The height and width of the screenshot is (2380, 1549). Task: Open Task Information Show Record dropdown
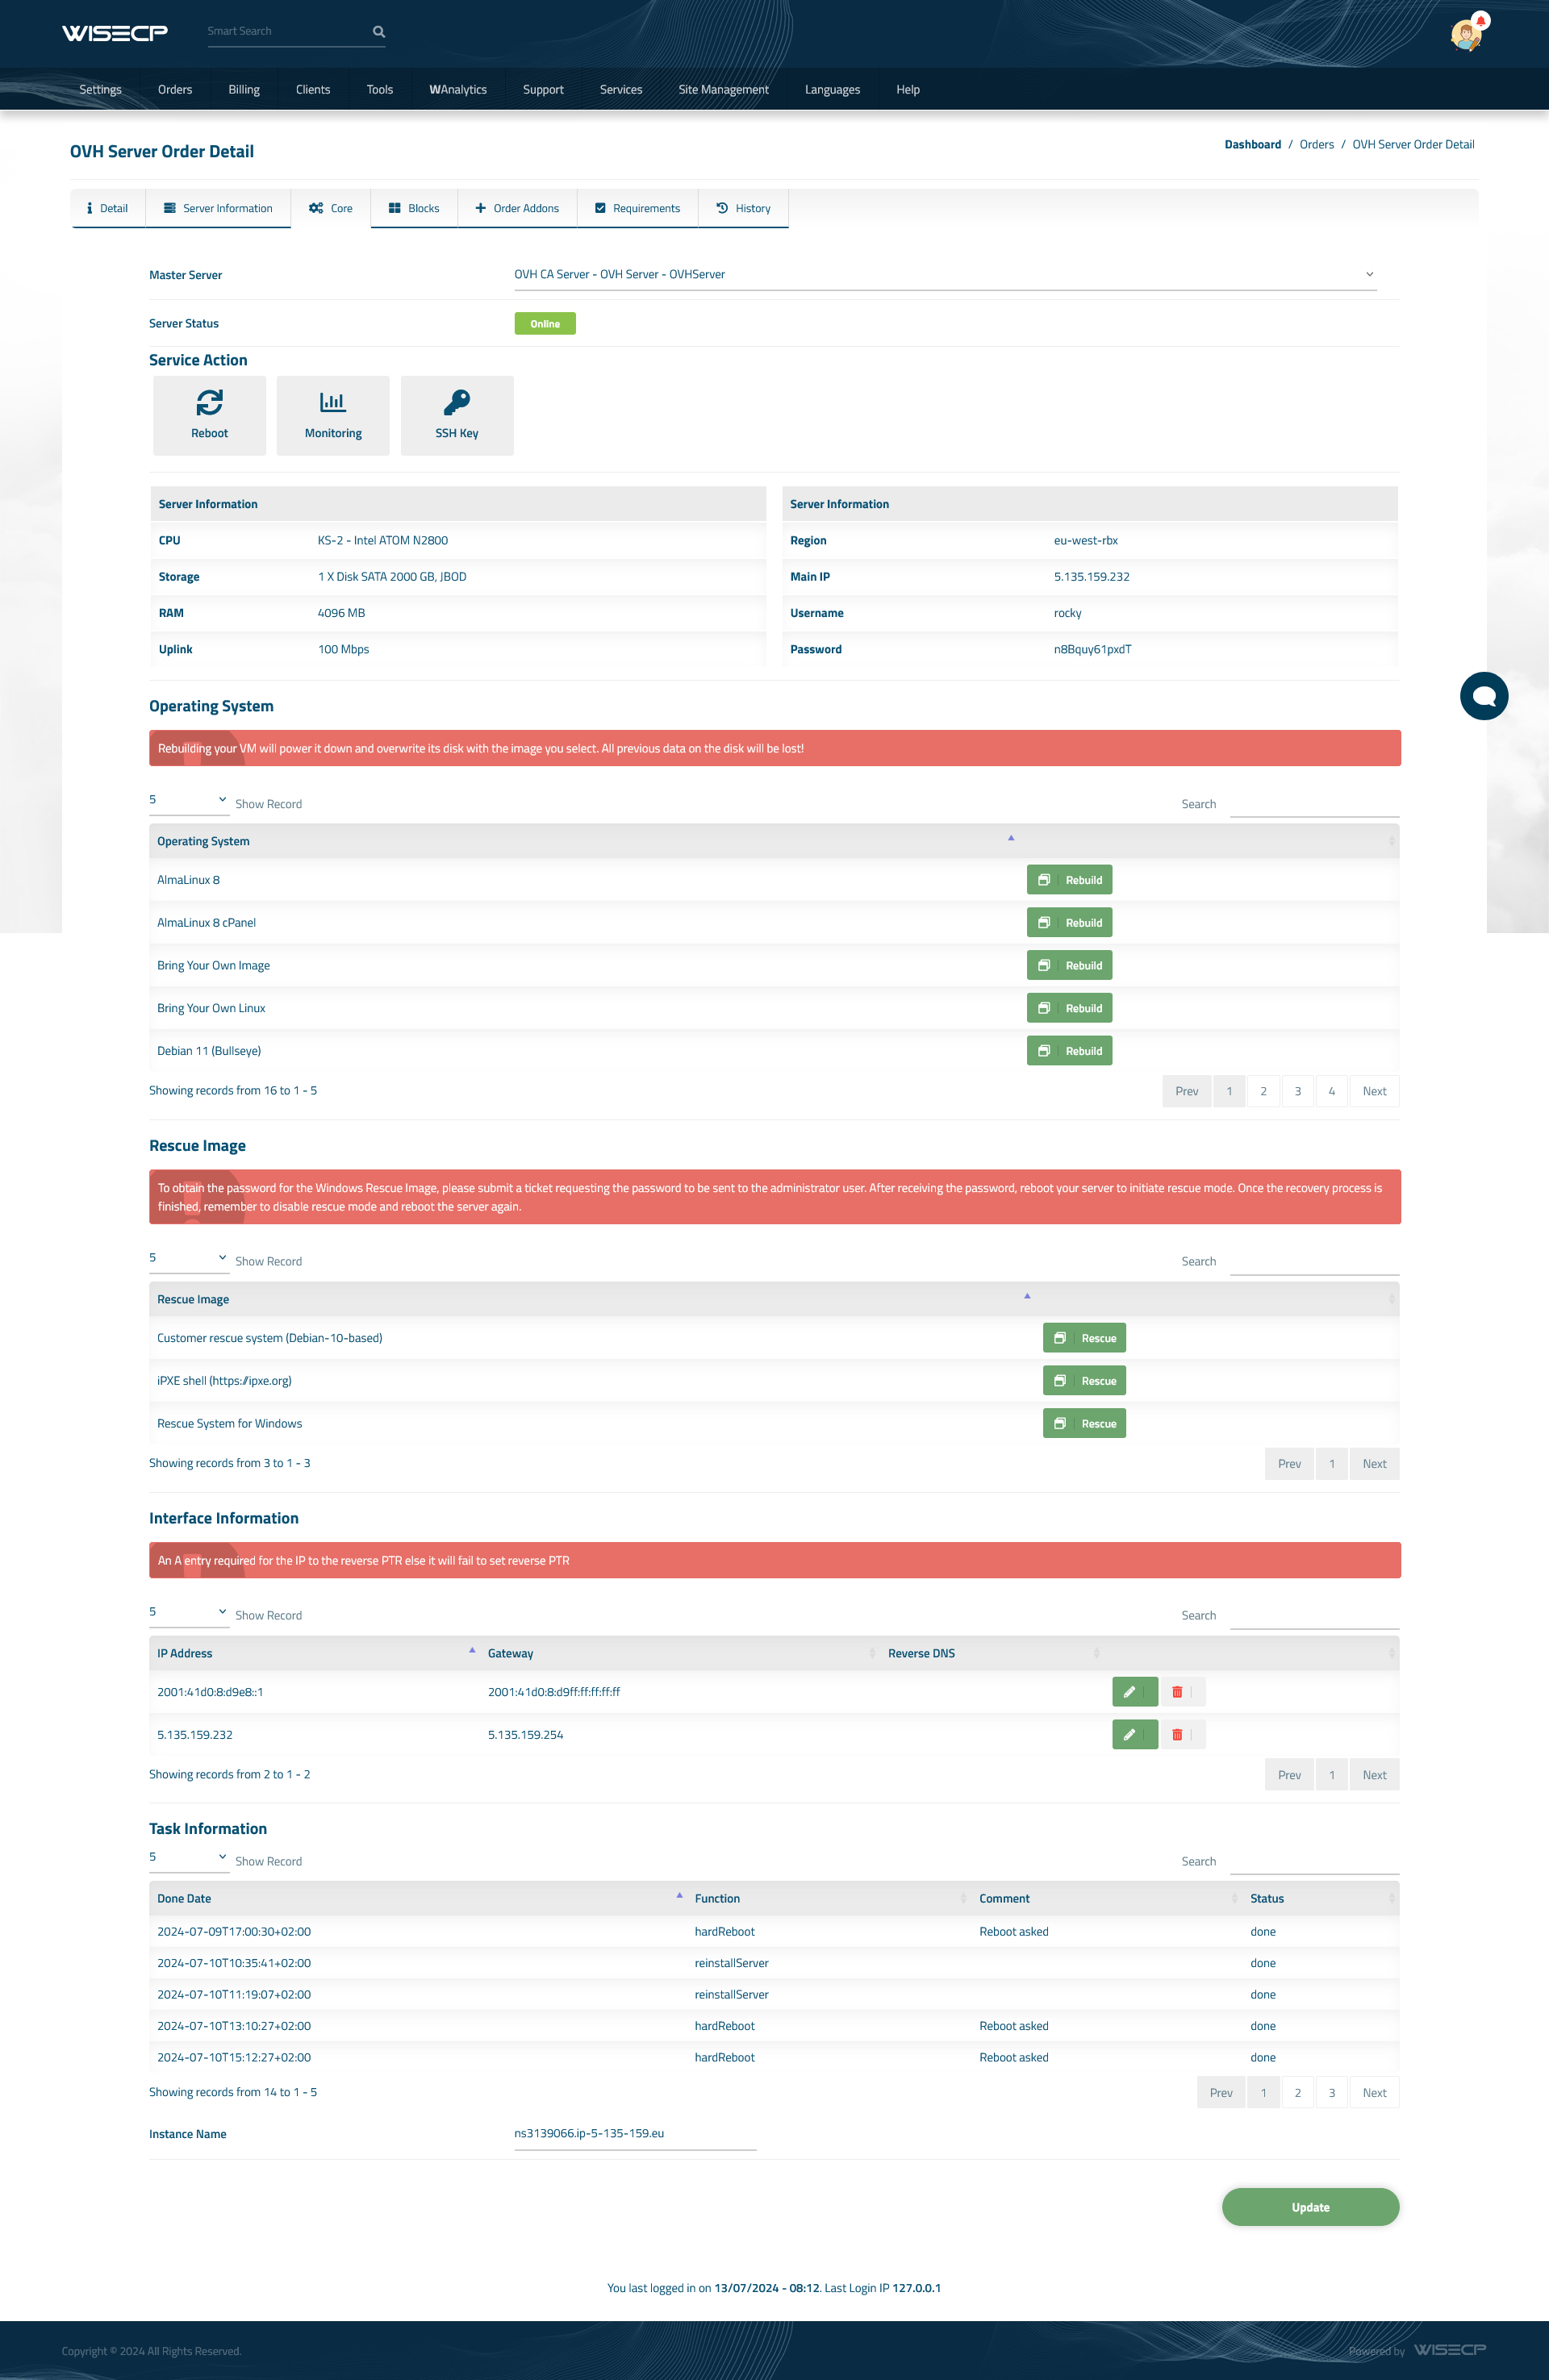click(189, 1857)
